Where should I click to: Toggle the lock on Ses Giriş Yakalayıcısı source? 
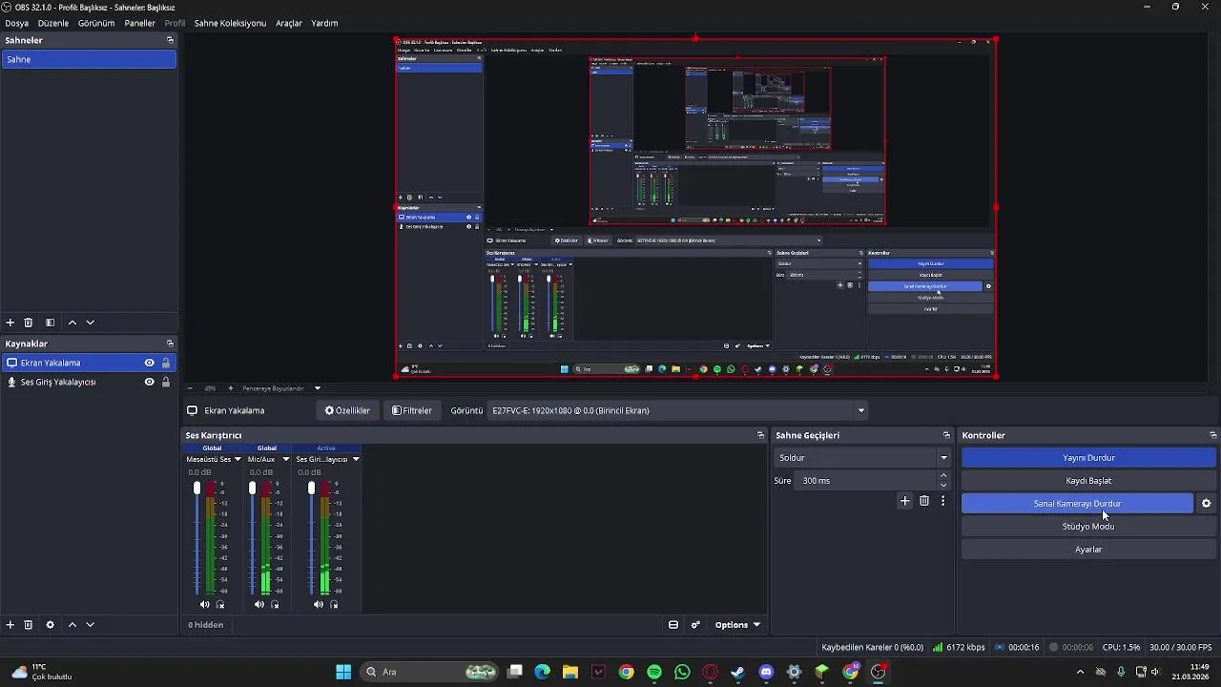tap(166, 382)
